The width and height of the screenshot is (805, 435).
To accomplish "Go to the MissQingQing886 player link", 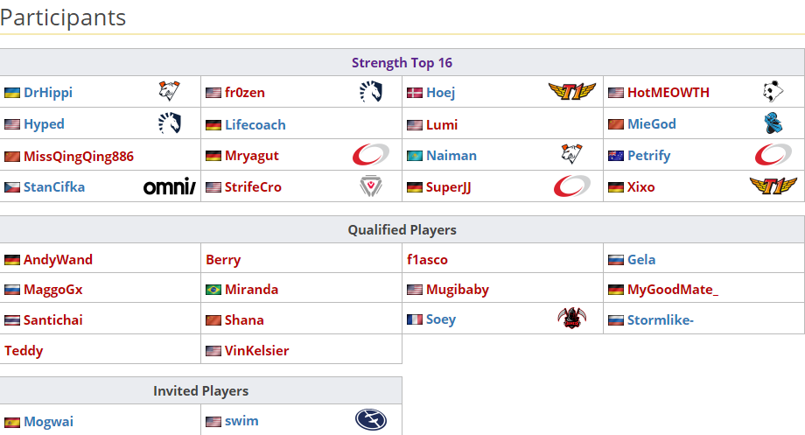I will pyautogui.click(x=79, y=156).
